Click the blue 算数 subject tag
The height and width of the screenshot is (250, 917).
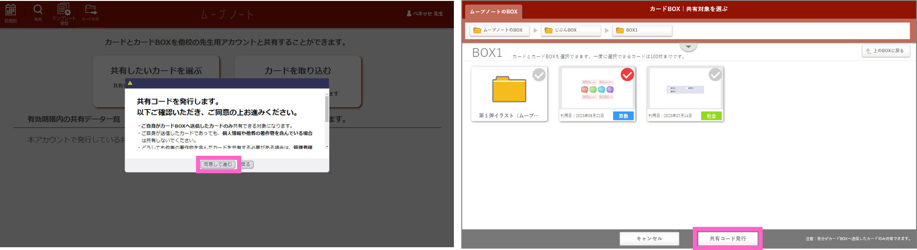(x=623, y=116)
